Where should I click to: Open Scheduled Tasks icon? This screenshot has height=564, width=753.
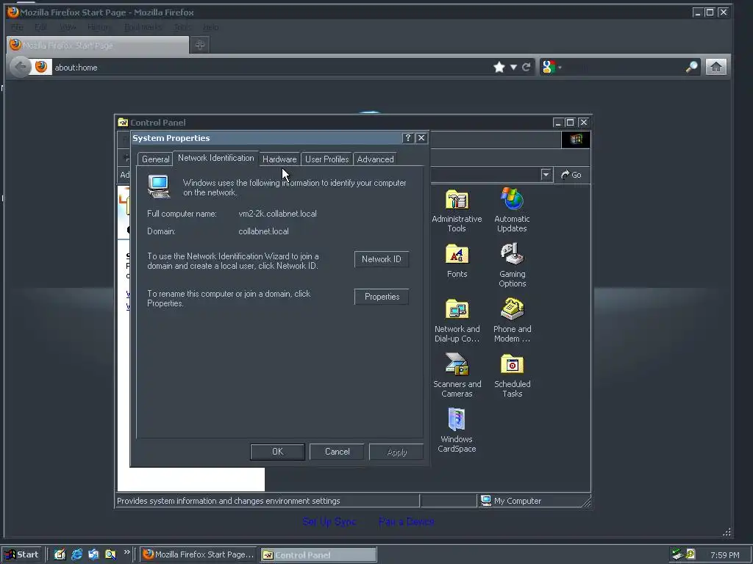coord(512,375)
